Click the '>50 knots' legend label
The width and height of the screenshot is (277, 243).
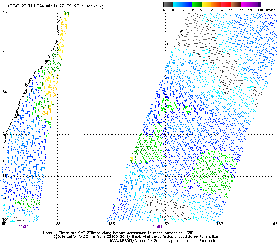266,10
